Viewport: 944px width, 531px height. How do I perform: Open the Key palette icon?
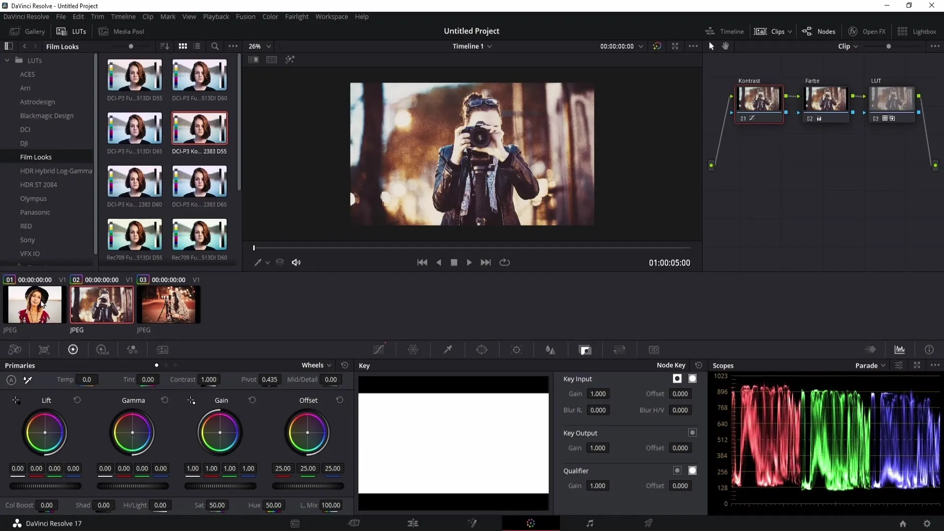(585, 350)
